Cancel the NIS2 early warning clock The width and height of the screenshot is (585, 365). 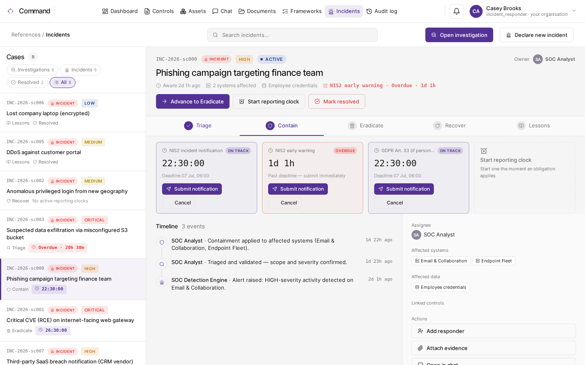coord(285,203)
